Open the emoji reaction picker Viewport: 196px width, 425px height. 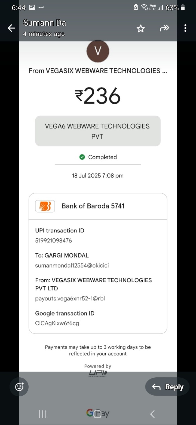pyautogui.click(x=19, y=387)
